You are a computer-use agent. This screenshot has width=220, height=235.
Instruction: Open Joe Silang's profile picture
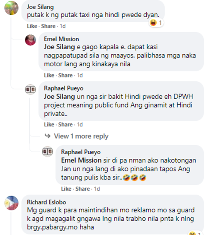point(11,8)
